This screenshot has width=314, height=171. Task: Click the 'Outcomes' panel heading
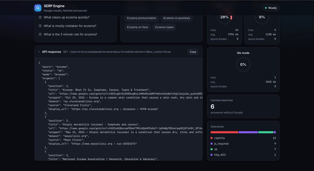217,126
